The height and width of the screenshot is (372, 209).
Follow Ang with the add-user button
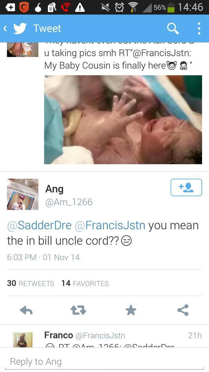click(x=186, y=187)
